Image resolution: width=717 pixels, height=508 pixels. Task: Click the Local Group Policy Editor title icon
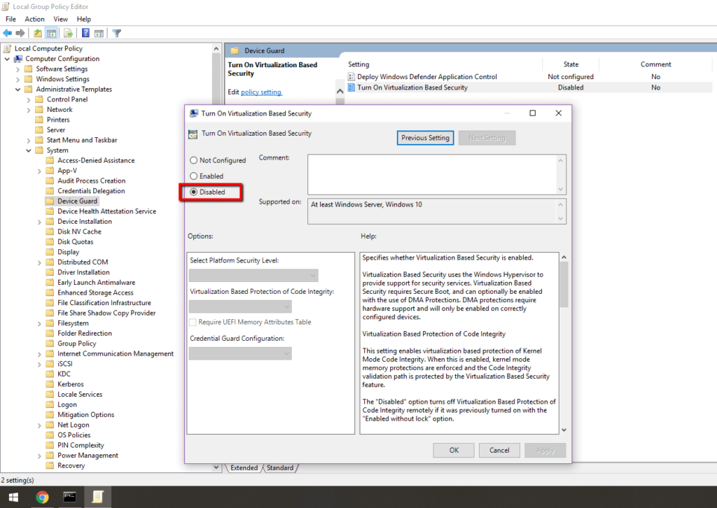[6, 6]
